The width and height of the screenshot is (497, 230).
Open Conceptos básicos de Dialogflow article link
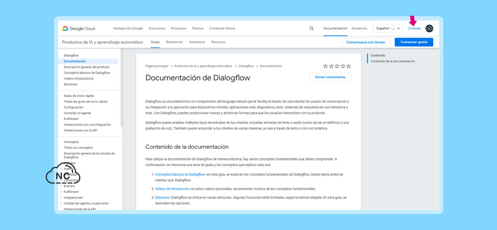coord(180,174)
